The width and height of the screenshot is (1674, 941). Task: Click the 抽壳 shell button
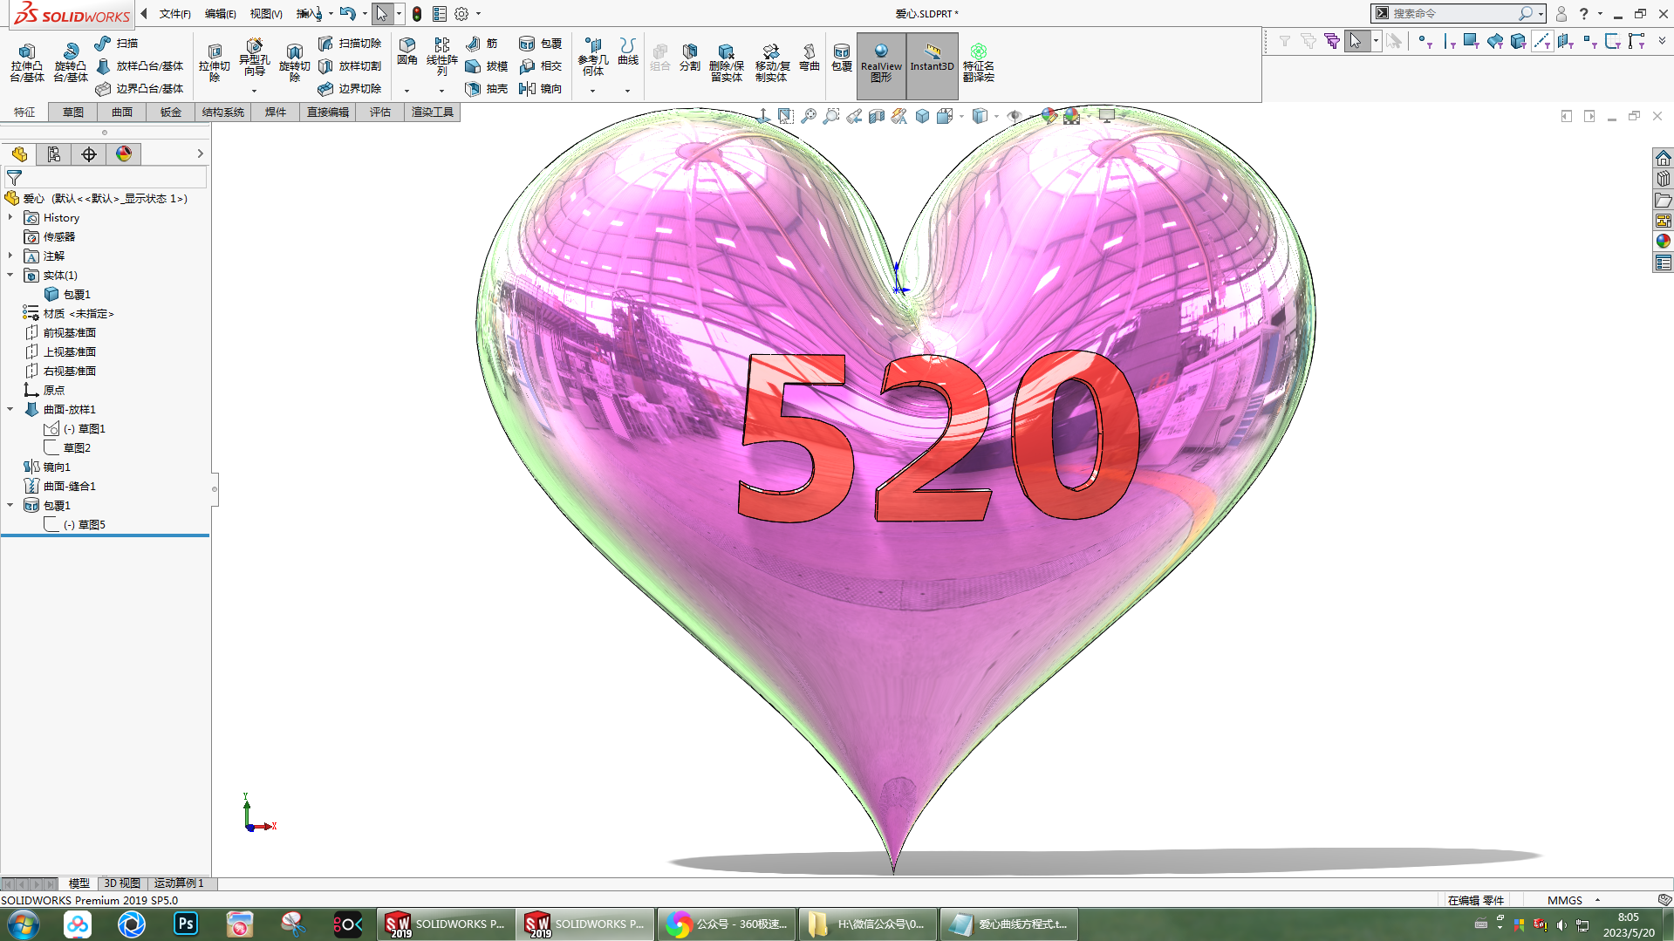pos(487,88)
